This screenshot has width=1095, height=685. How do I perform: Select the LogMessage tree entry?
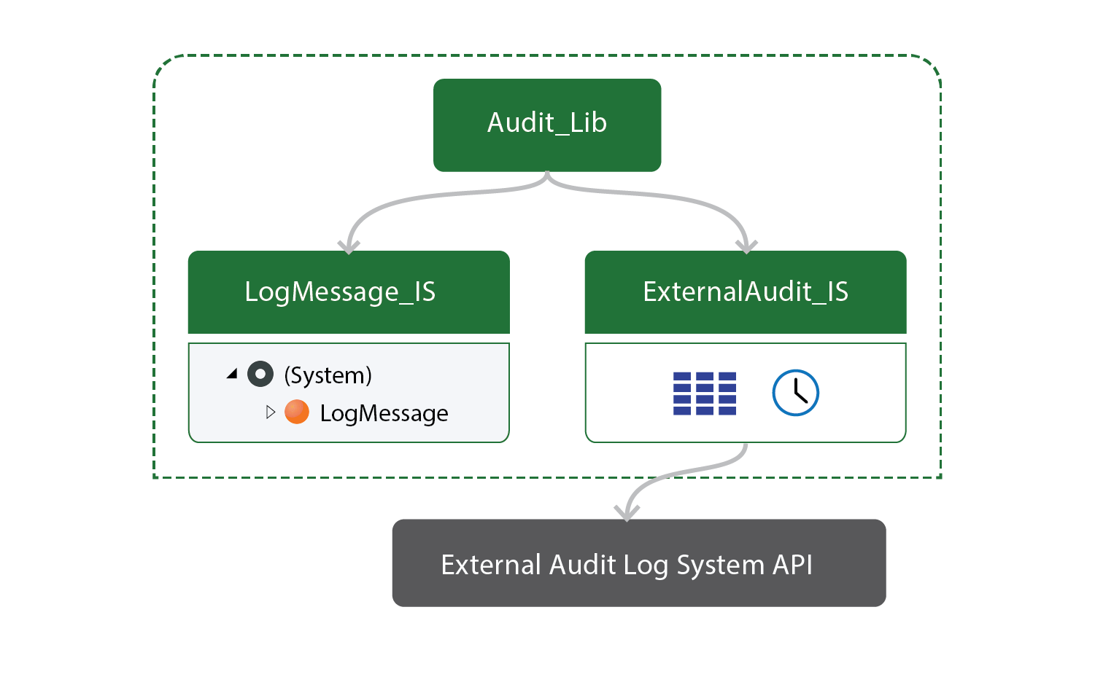[x=384, y=412]
